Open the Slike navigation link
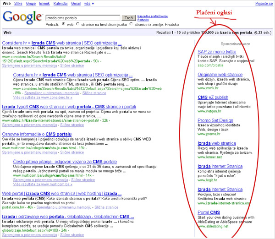 18,3
